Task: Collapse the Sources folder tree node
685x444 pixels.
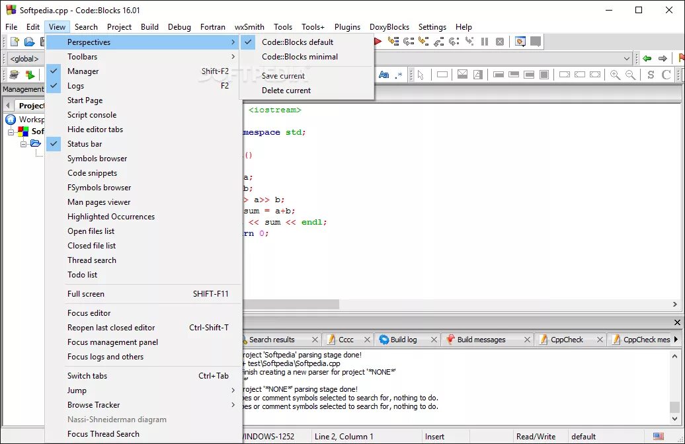Action: tap(24, 143)
